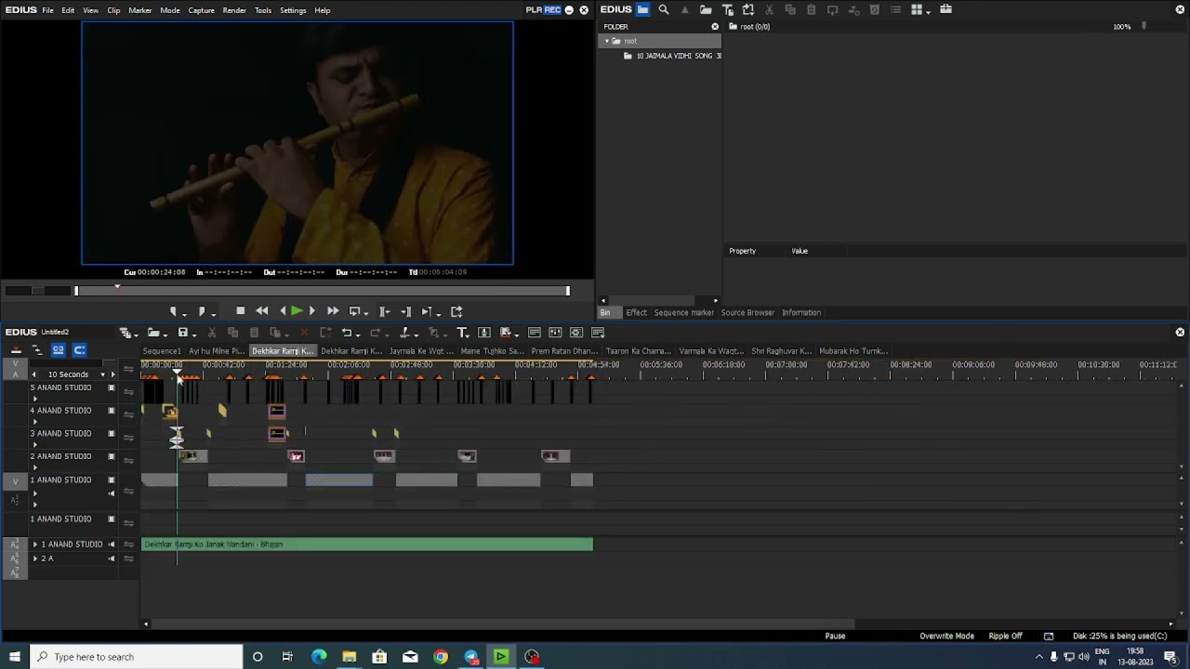Click the Create Title (T) icon
1190x669 pixels.
[461, 333]
